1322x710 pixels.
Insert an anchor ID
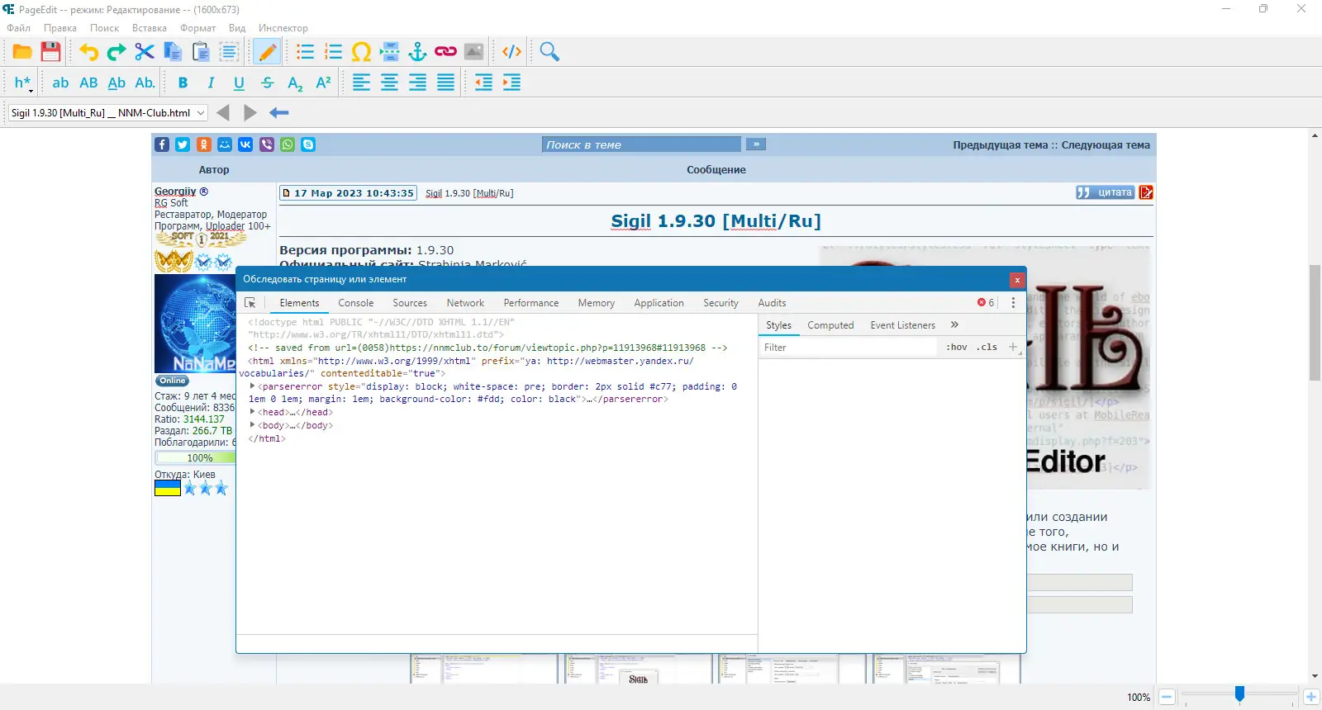coord(417,52)
